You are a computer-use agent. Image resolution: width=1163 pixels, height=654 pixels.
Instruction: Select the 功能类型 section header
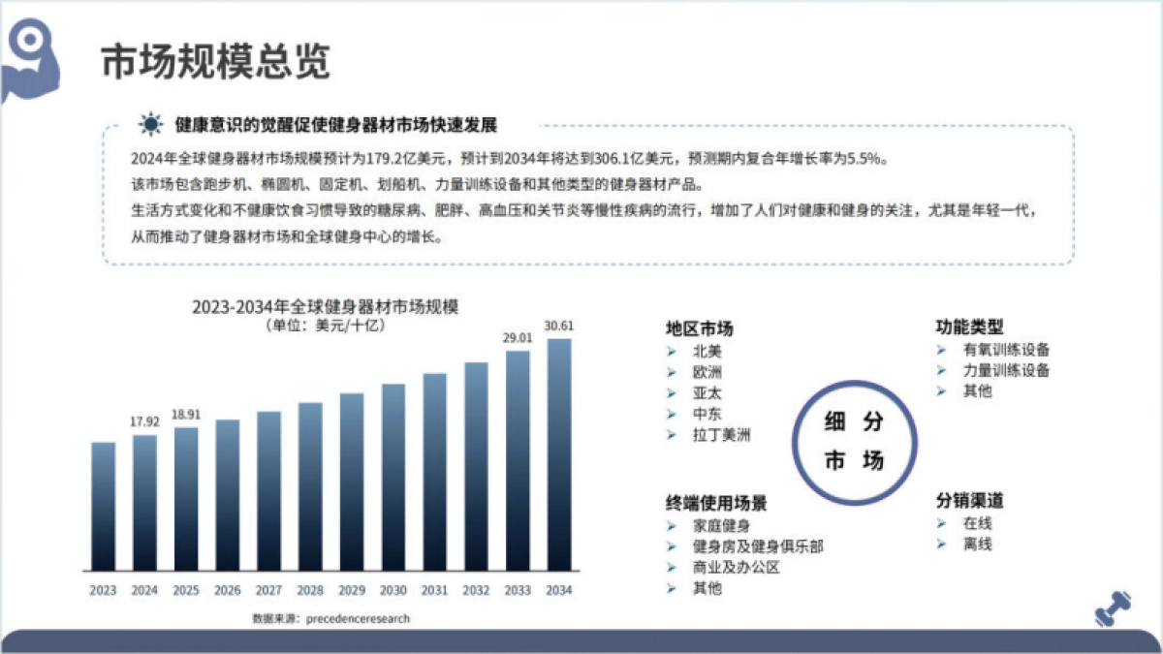point(969,326)
